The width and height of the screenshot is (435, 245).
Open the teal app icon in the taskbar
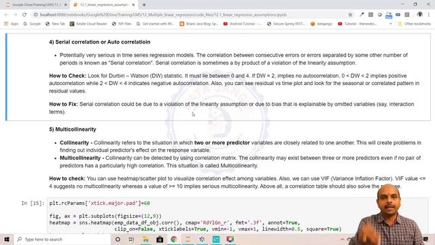coord(216,240)
